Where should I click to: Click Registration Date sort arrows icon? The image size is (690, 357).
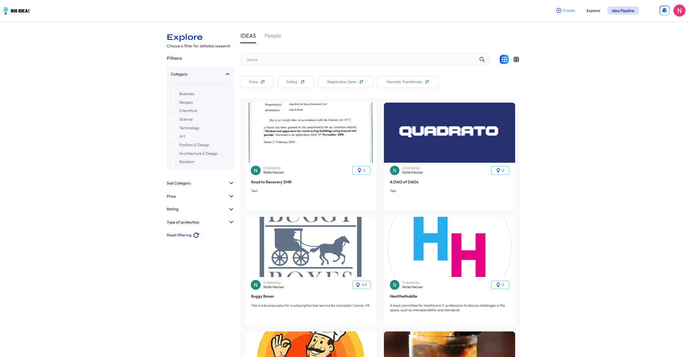(361, 82)
